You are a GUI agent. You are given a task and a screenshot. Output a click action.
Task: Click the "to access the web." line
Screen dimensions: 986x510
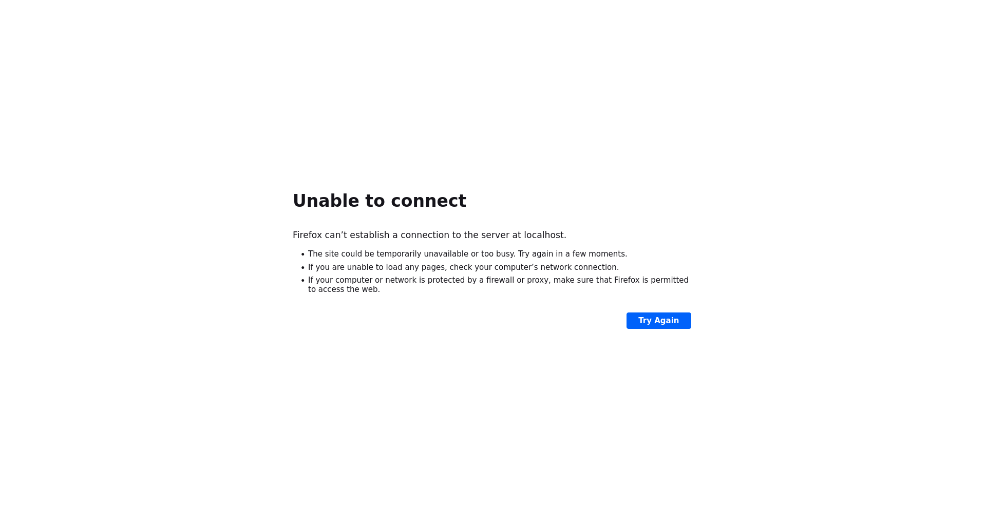(x=344, y=289)
